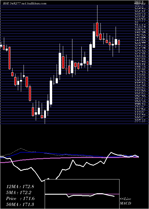Click the 50MA : 171.3 readout

(20, 205)
